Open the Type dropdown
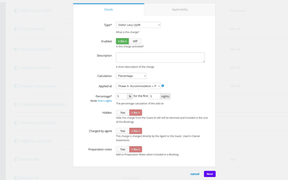288x180 pixels. tap(138, 25)
